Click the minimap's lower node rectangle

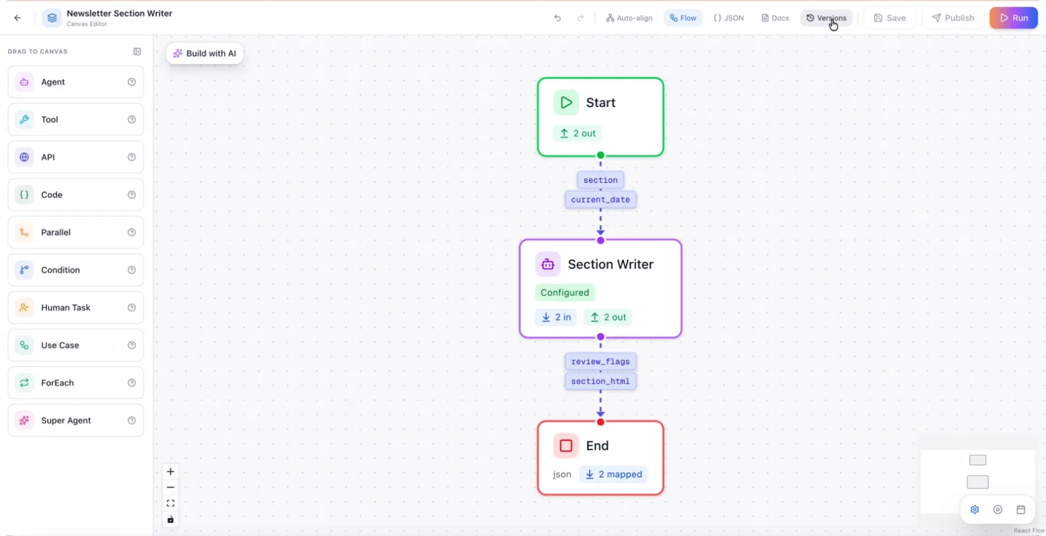click(x=977, y=482)
